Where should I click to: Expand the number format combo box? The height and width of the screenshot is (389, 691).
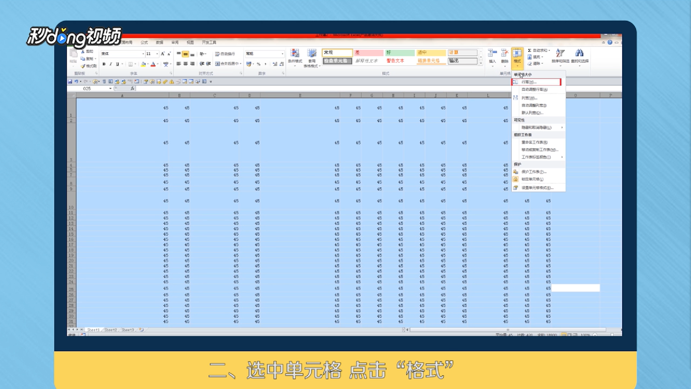(x=283, y=54)
